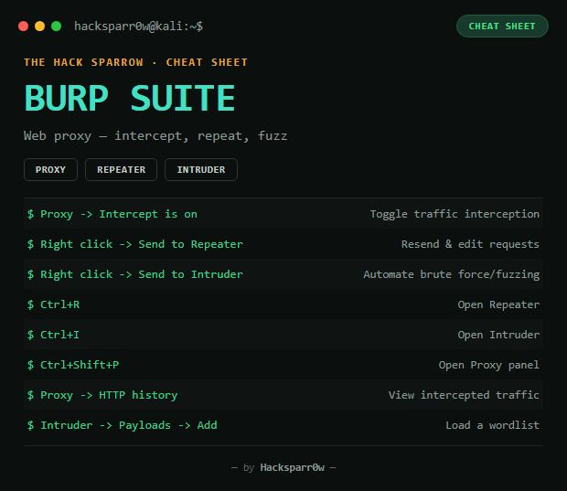Click command 'Proxy -> HTTP history'

pyautogui.click(x=102, y=395)
